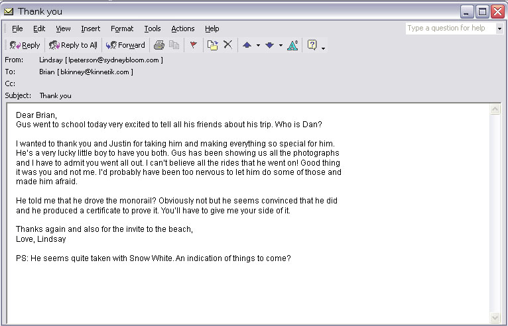Screen dimensions: 508x326
Task: Click the Reply button
Action: [x=25, y=45]
